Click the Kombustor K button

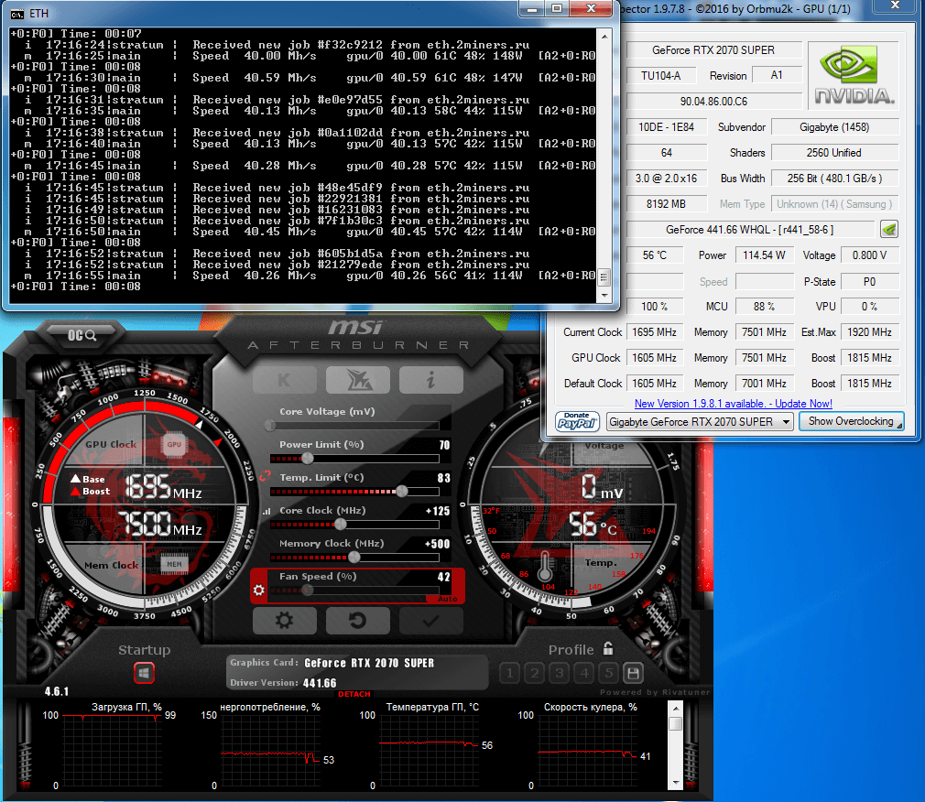coord(284,379)
